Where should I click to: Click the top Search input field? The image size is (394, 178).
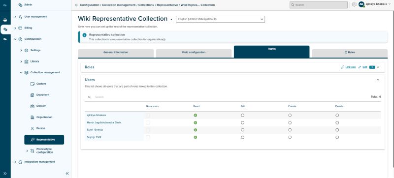click(319, 5)
